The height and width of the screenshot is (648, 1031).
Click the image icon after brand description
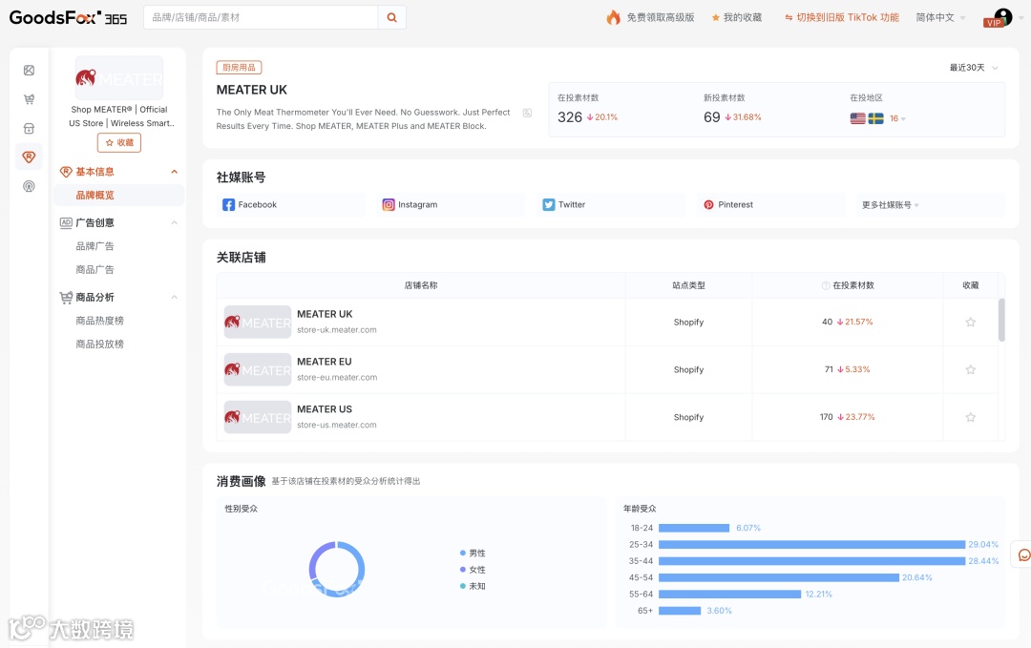[x=527, y=113]
